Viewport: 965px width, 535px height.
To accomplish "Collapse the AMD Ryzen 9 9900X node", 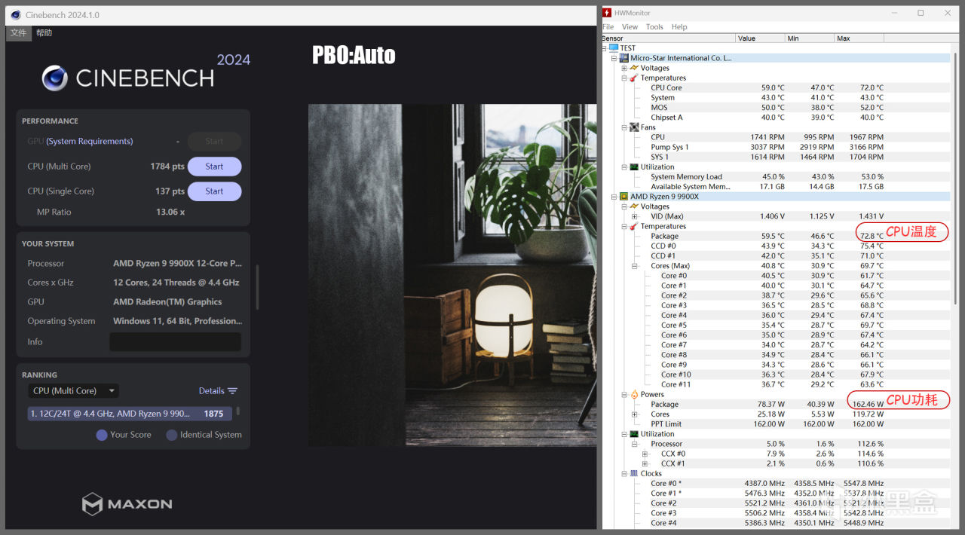I will coord(614,197).
